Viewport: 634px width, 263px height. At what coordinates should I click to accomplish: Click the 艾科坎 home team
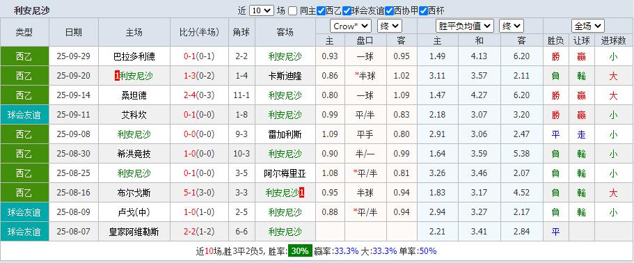(x=134, y=115)
